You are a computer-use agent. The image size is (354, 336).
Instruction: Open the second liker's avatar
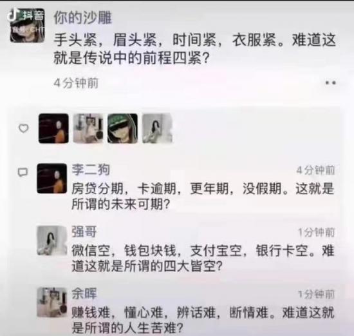[x=88, y=128]
